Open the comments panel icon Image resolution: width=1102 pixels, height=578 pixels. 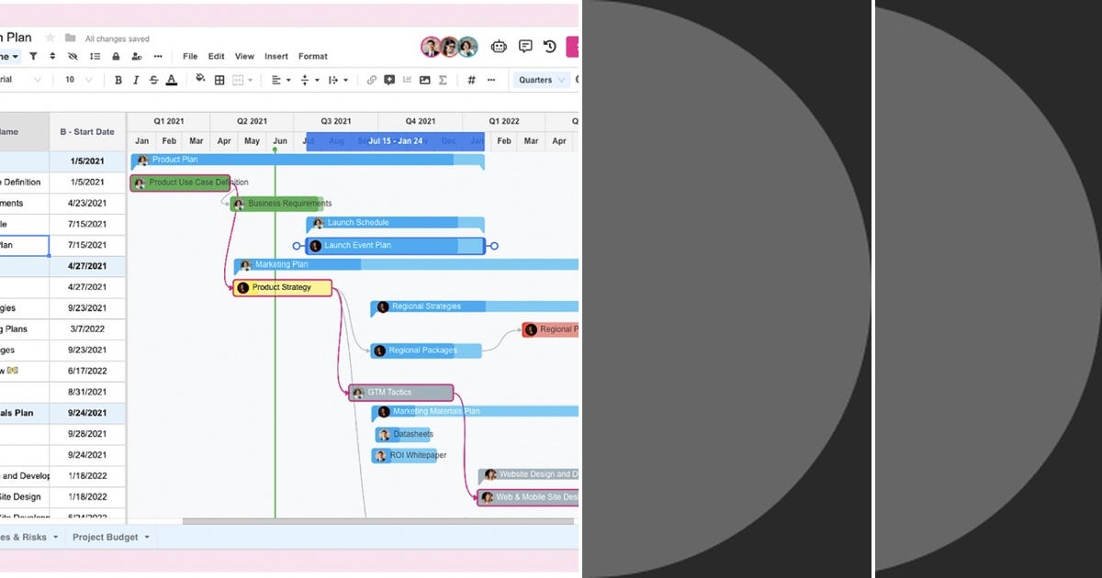525,46
